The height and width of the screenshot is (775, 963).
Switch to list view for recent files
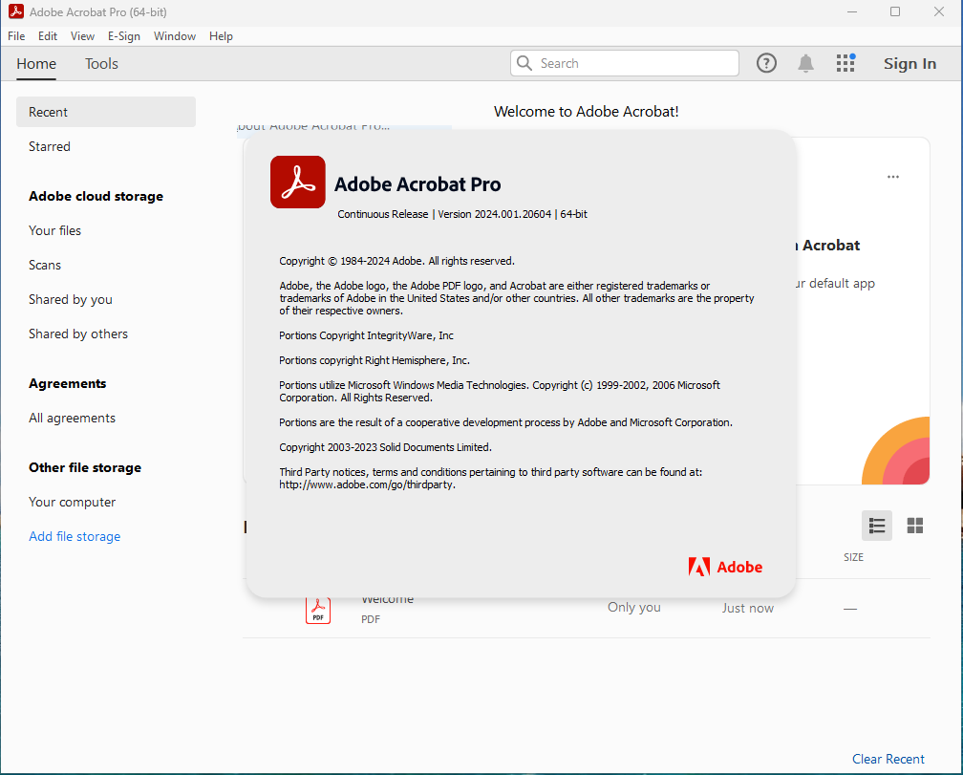pos(876,526)
